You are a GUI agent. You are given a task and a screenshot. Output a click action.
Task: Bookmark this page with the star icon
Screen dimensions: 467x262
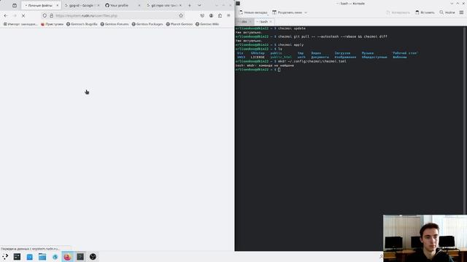click(x=181, y=15)
